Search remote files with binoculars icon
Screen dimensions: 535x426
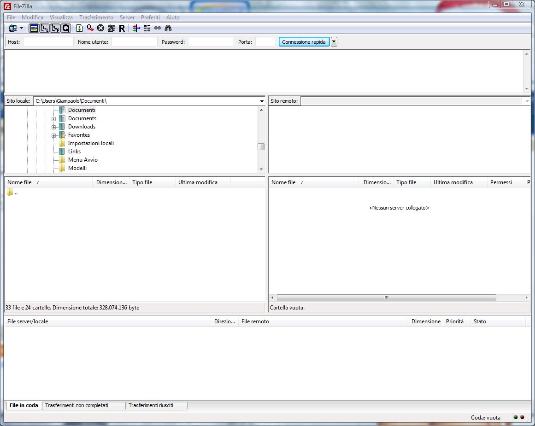[168, 28]
